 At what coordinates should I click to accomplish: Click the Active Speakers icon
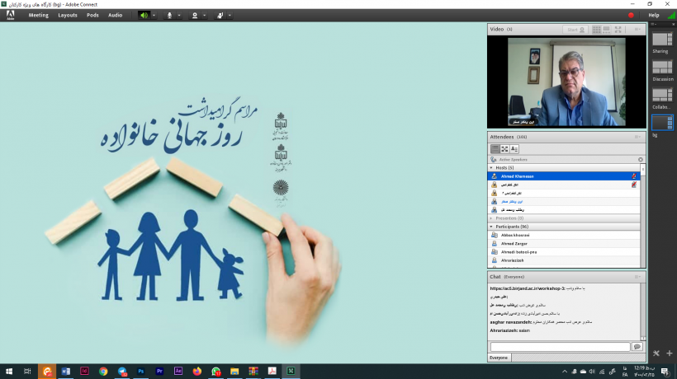click(x=494, y=159)
